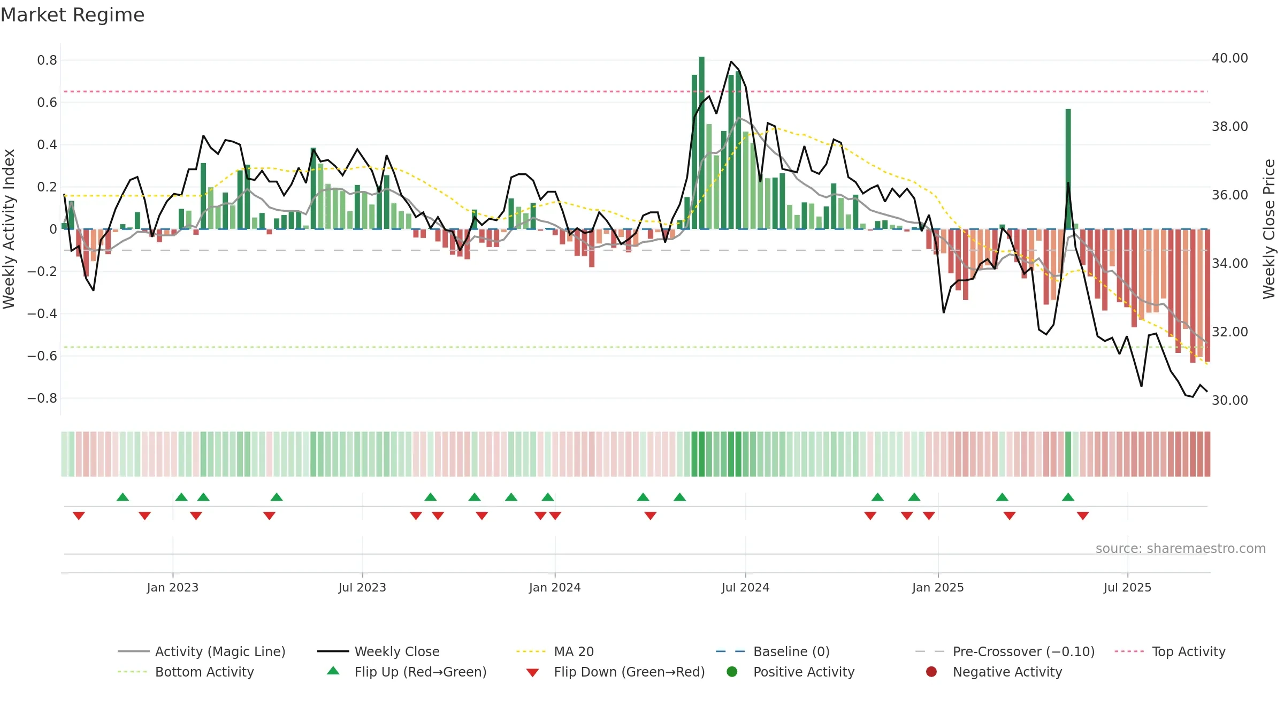Viewport: 1284px width, 722px height.
Task: Click the 36.00 price axis label
Action: point(1230,195)
